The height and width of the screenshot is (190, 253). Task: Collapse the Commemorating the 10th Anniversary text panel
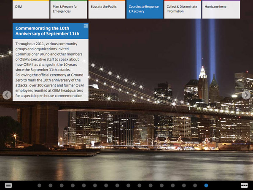[86, 26]
